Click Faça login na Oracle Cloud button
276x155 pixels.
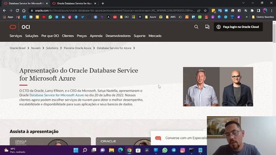238,27
